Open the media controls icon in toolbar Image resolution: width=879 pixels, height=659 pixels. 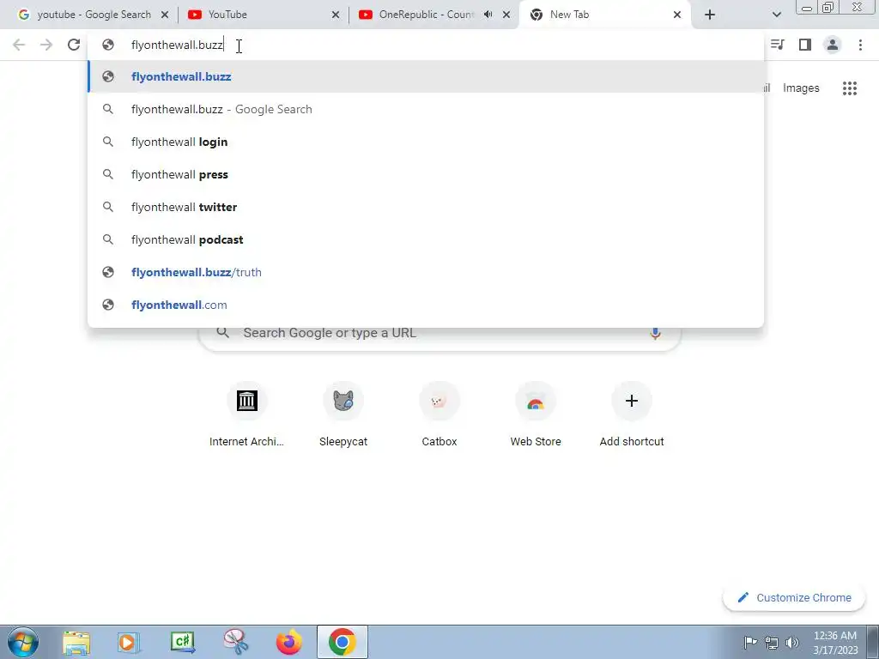tap(778, 45)
